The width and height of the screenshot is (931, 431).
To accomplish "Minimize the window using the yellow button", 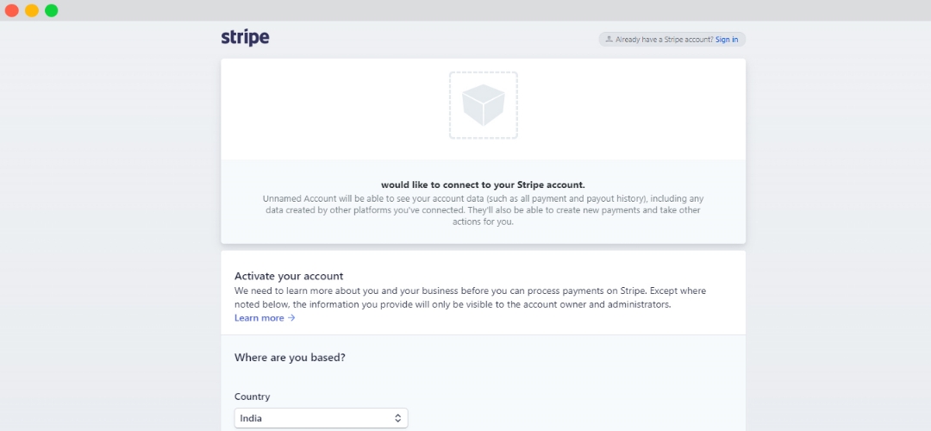I will coord(32,10).
